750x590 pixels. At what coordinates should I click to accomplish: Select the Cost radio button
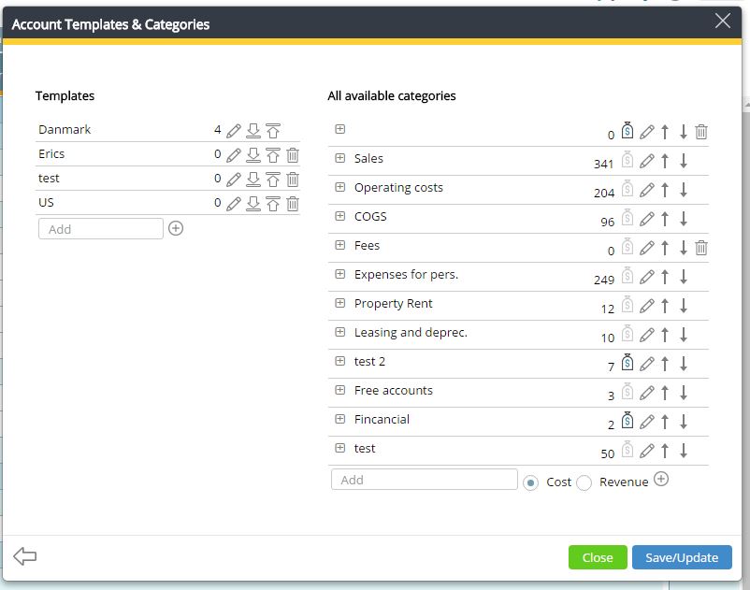531,482
